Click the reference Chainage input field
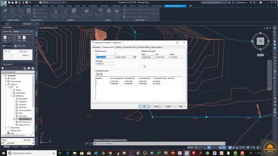Viewport: 278px width, 156px height. (x=105, y=64)
